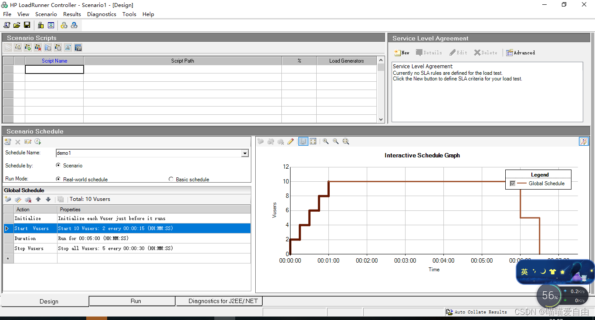Screen dimensions: 595x320
Task: Switch to the Diagnostics for J2EE/.NET tab
Action: pos(219,301)
